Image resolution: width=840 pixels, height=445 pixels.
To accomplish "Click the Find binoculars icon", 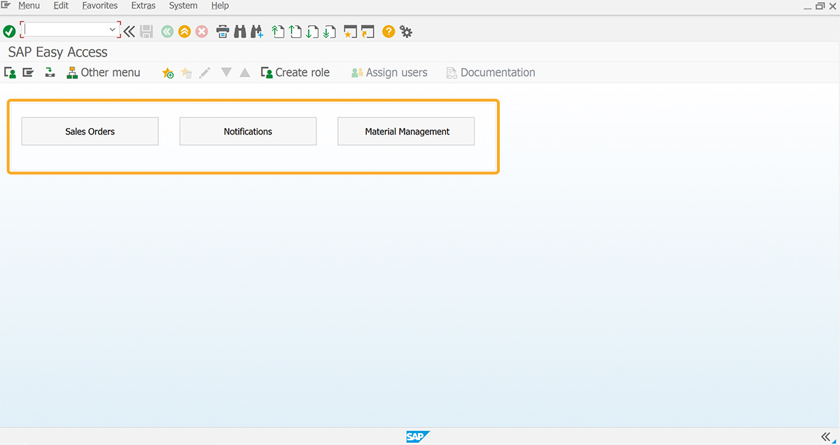I will click(x=239, y=31).
